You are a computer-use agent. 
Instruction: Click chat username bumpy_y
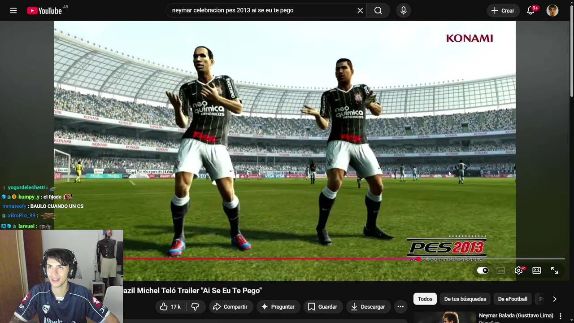pos(29,197)
